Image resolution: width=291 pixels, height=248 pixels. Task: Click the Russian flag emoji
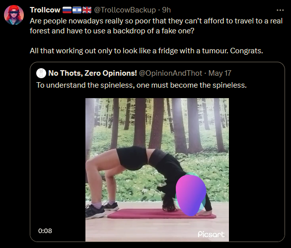click(67, 10)
